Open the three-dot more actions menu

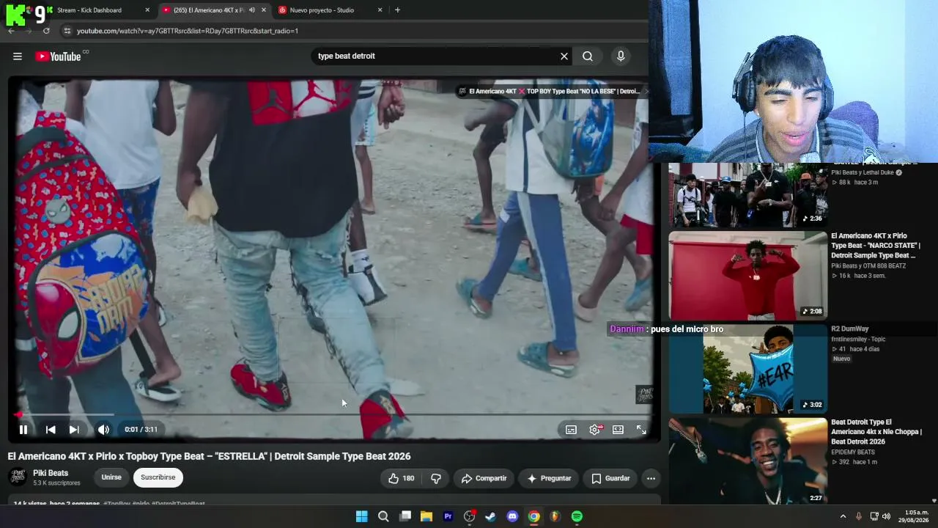click(x=651, y=478)
